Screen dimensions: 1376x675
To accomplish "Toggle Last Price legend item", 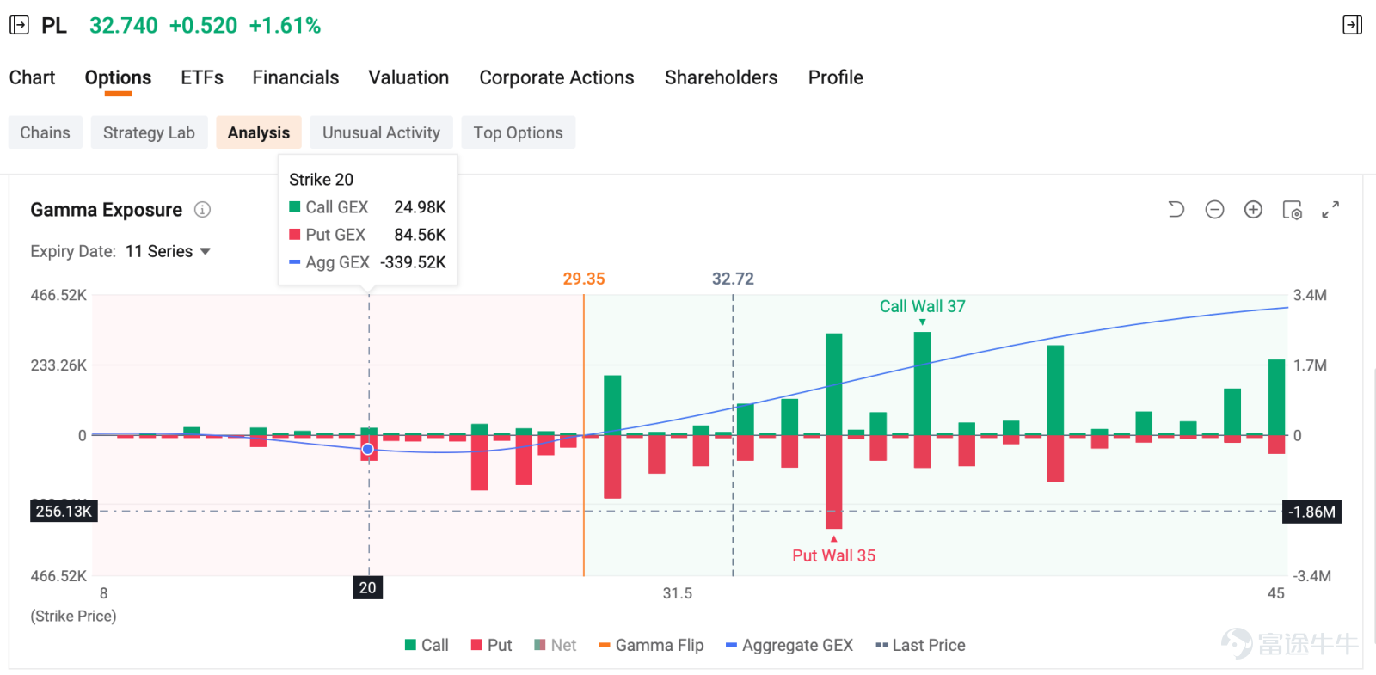I will tap(920, 645).
